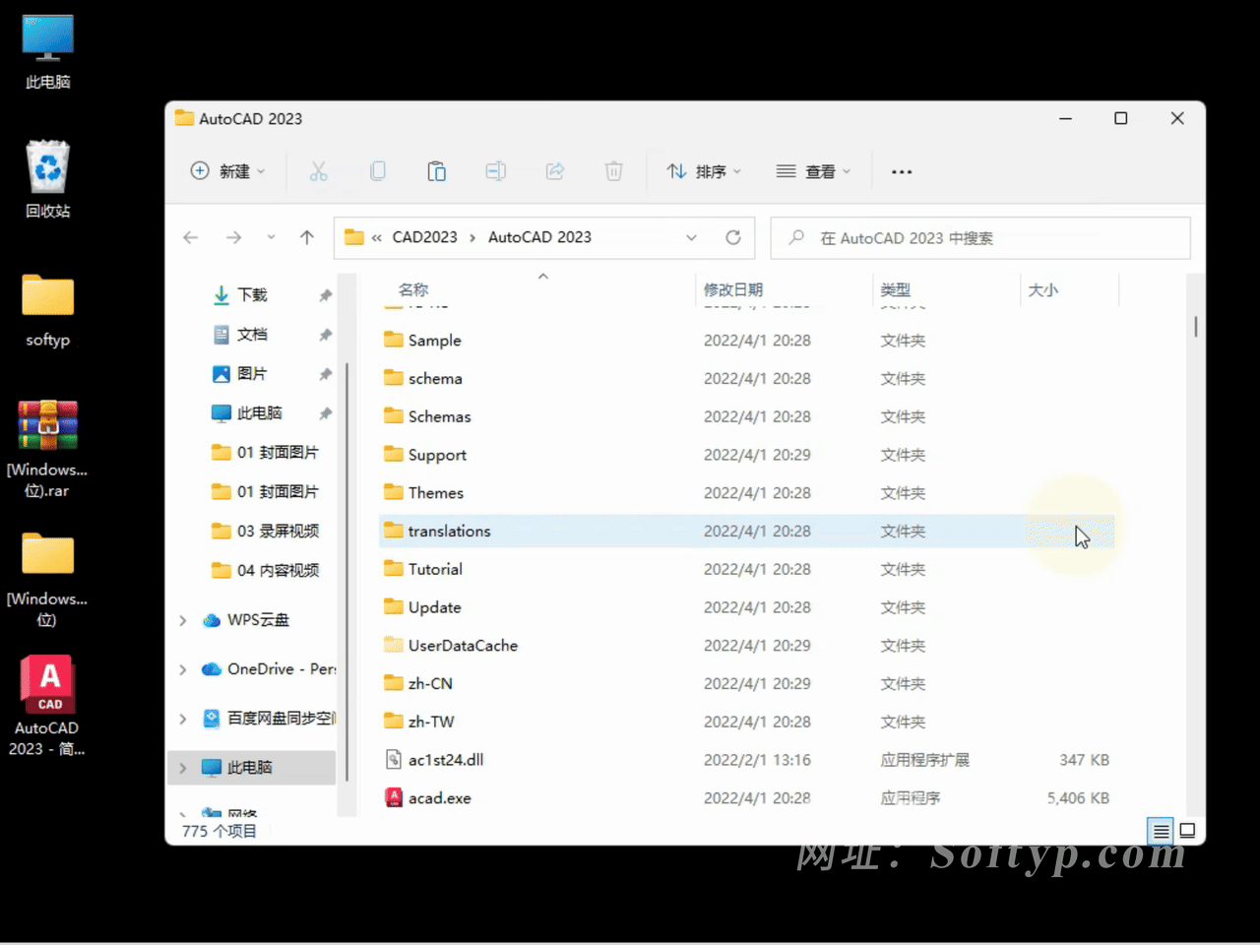The image size is (1260, 945).
Task: Switch to large icons view in the status bar
Action: [x=1188, y=831]
